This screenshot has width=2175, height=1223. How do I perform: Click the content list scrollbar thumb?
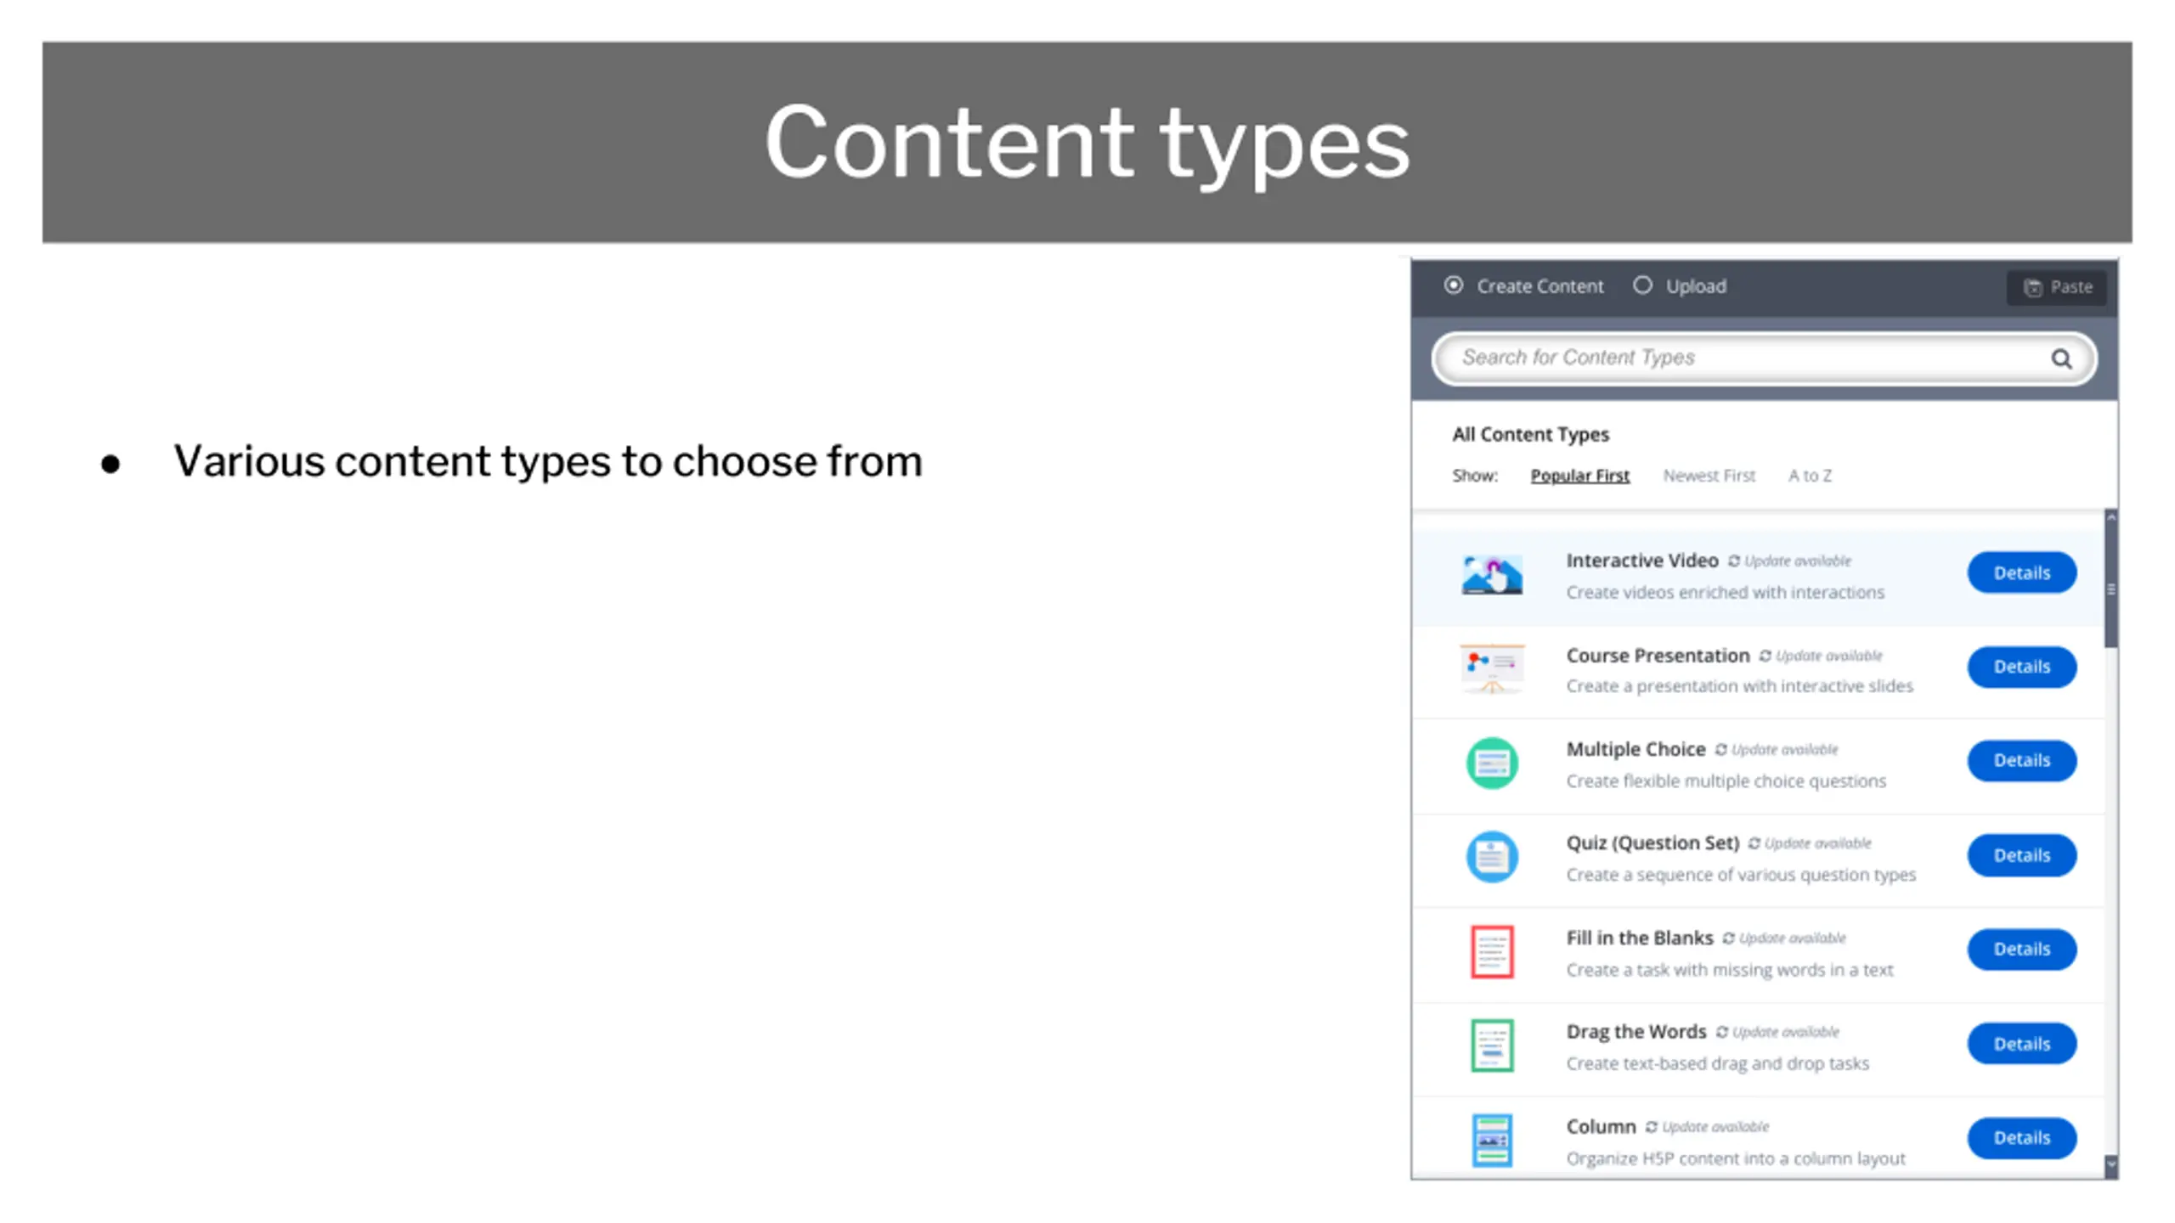pos(2110,586)
